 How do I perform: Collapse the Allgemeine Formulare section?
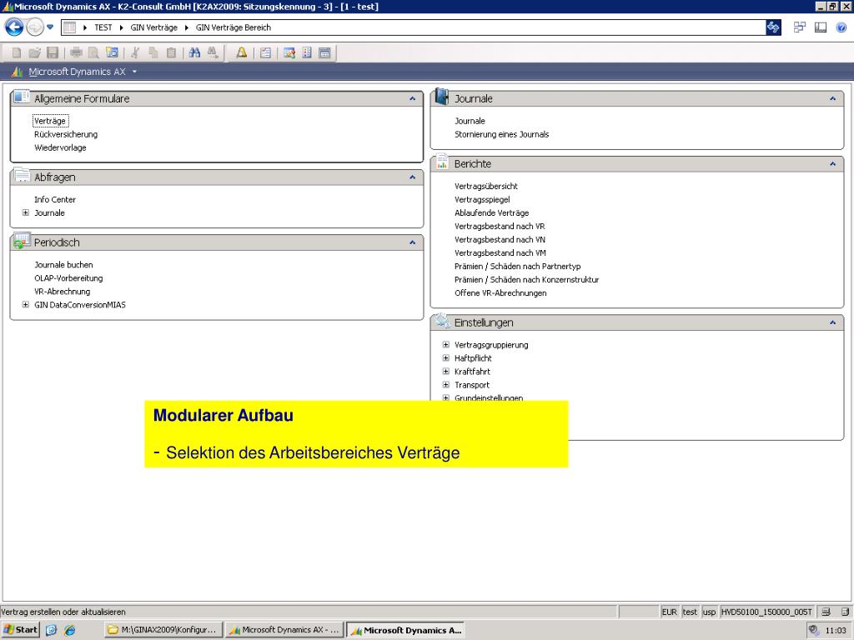click(412, 98)
